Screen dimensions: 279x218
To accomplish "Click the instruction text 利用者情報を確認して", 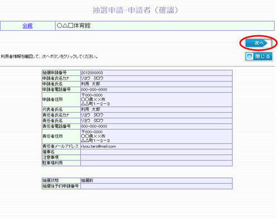I will [x=20, y=56].
